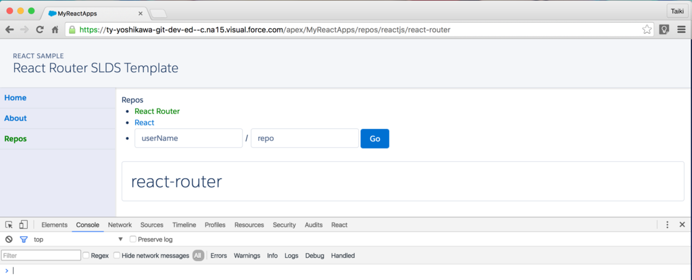Click the browser forward arrow

coord(24,30)
